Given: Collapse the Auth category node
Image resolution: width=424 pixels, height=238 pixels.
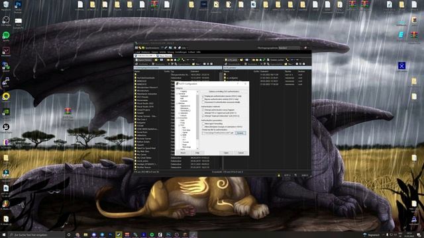Looking at the screenshot, I should pyautogui.click(x=182, y=135).
